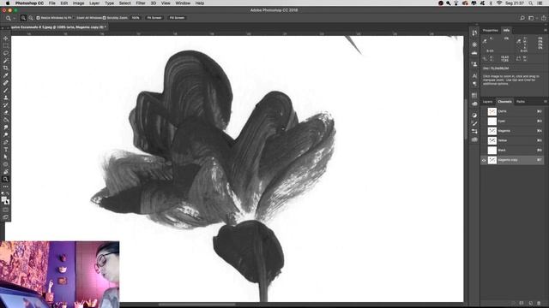Click the Share icon at top right
Screen dimensions: 549x308
pyautogui.click(x=544, y=18)
